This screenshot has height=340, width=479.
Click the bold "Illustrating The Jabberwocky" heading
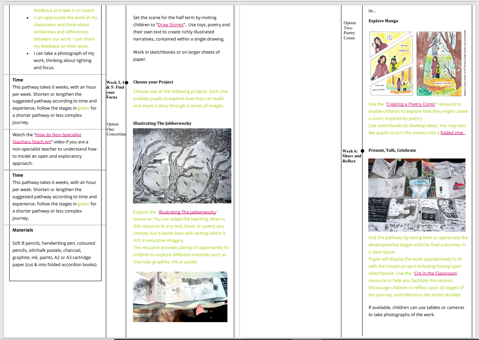tap(162, 123)
